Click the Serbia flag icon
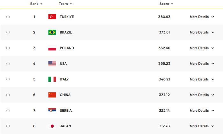The width and height of the screenshot is (223, 134). click(52, 110)
